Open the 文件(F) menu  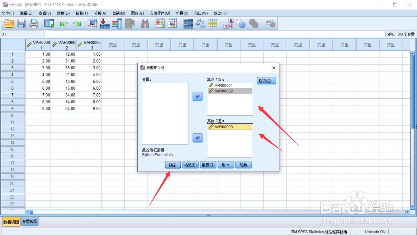click(x=8, y=13)
